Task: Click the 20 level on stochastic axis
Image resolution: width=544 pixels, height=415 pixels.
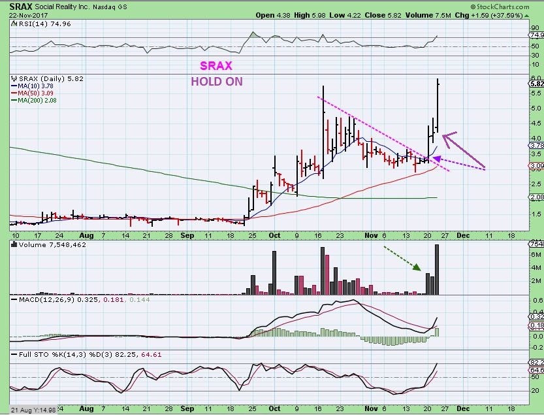Action: [535, 391]
